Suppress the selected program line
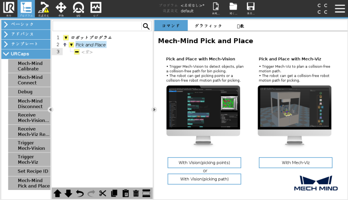The width and height of the screenshot is (348, 200). tap(146, 193)
